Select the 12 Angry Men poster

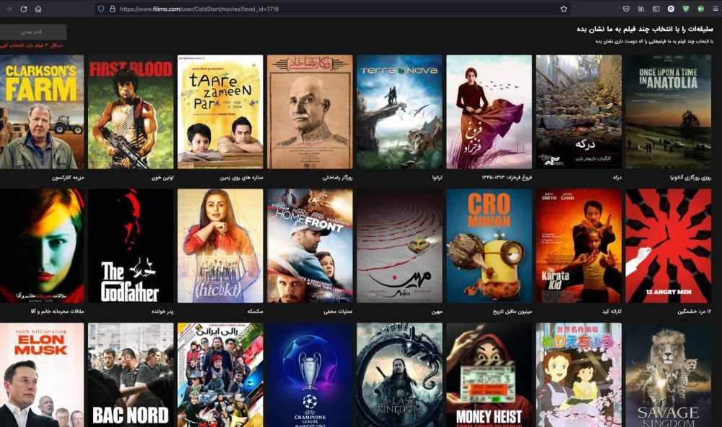click(x=668, y=246)
